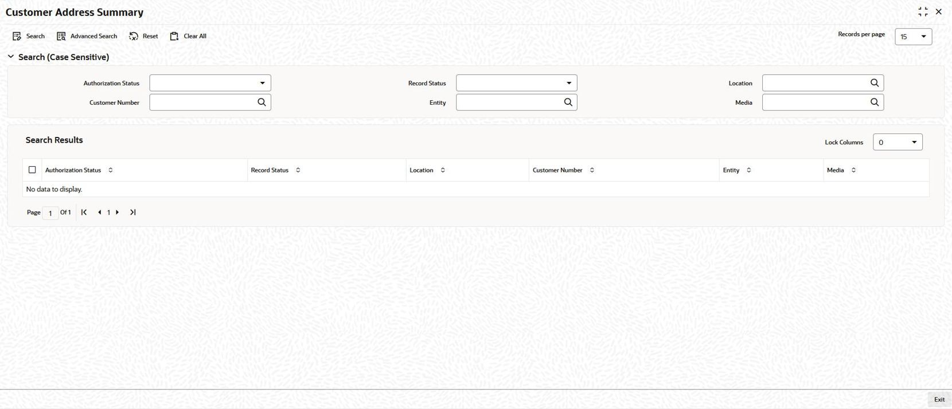Click the Customer Number lookup magnifier icon
The image size is (952, 409).
[262, 102]
